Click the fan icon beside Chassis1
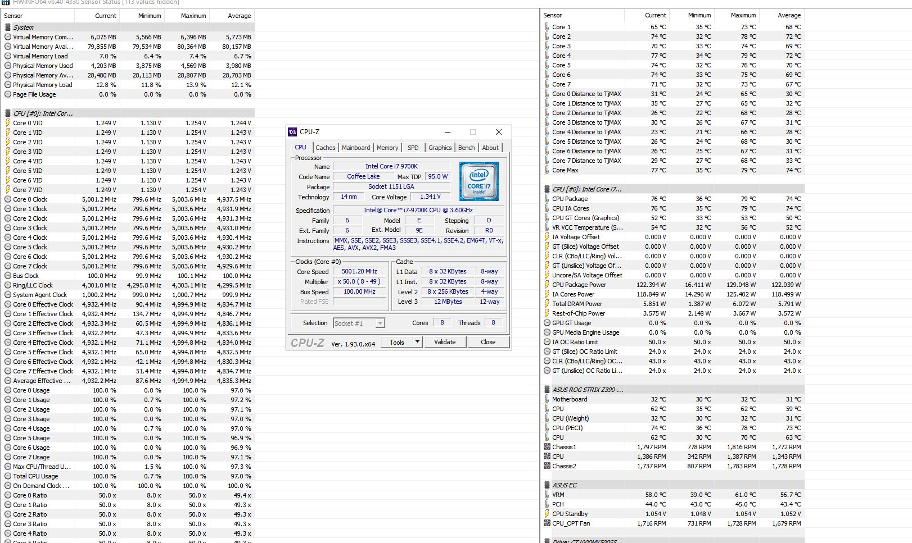 click(547, 447)
